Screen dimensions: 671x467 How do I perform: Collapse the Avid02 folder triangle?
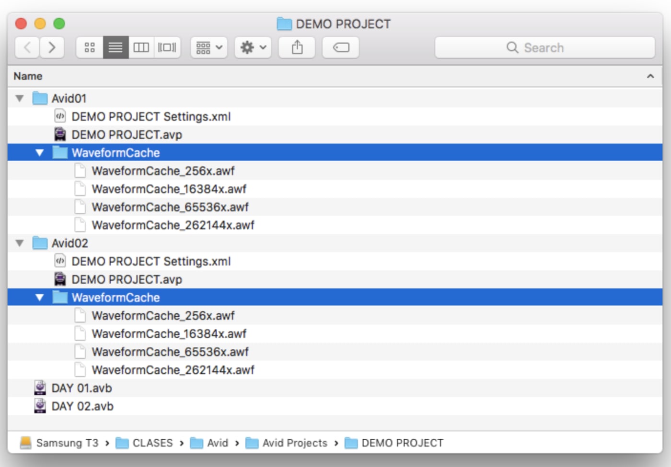pos(20,243)
